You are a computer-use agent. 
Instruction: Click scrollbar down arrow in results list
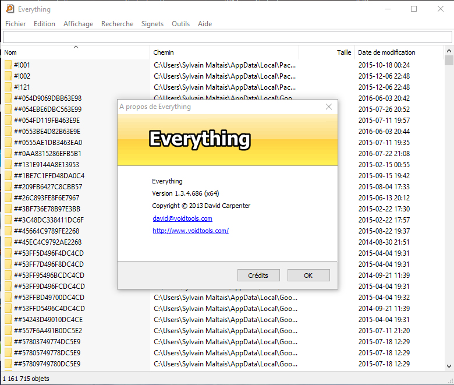pyautogui.click(x=449, y=366)
